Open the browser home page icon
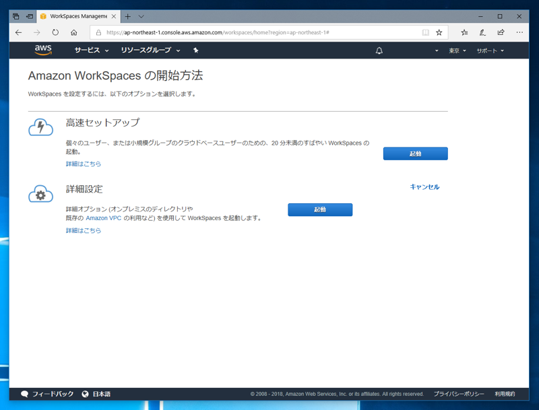This screenshot has height=410, width=539. [x=73, y=32]
